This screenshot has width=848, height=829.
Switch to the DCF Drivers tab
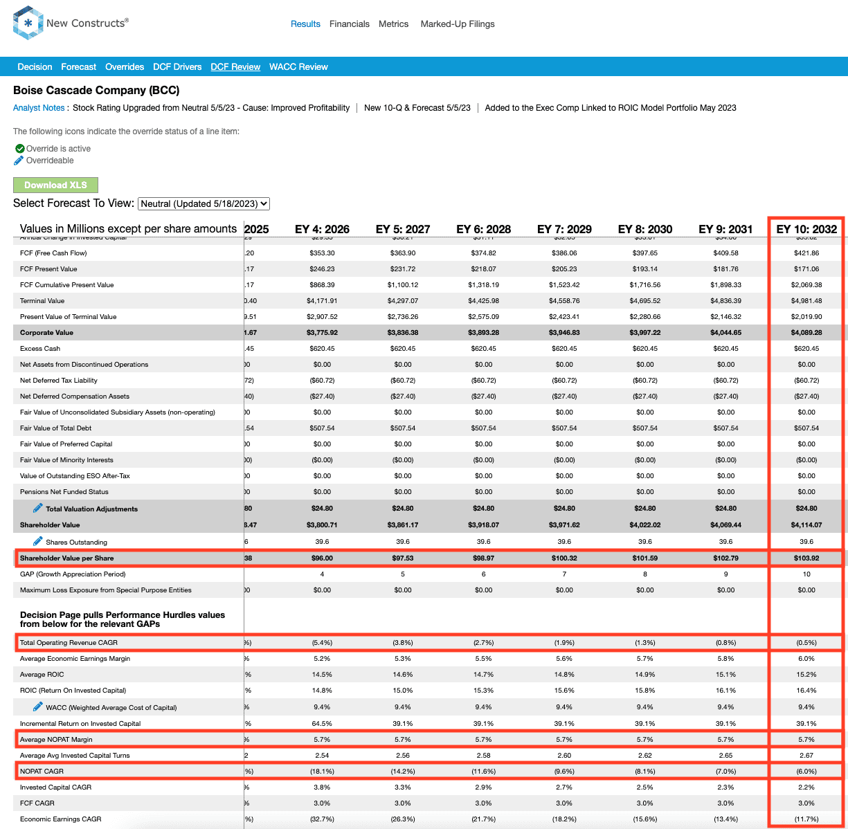pyautogui.click(x=177, y=67)
